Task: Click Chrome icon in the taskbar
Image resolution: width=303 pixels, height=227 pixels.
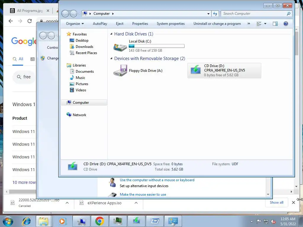Action: [100, 221]
